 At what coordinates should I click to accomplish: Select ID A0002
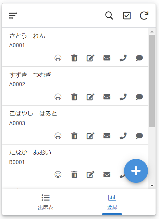point(17,84)
